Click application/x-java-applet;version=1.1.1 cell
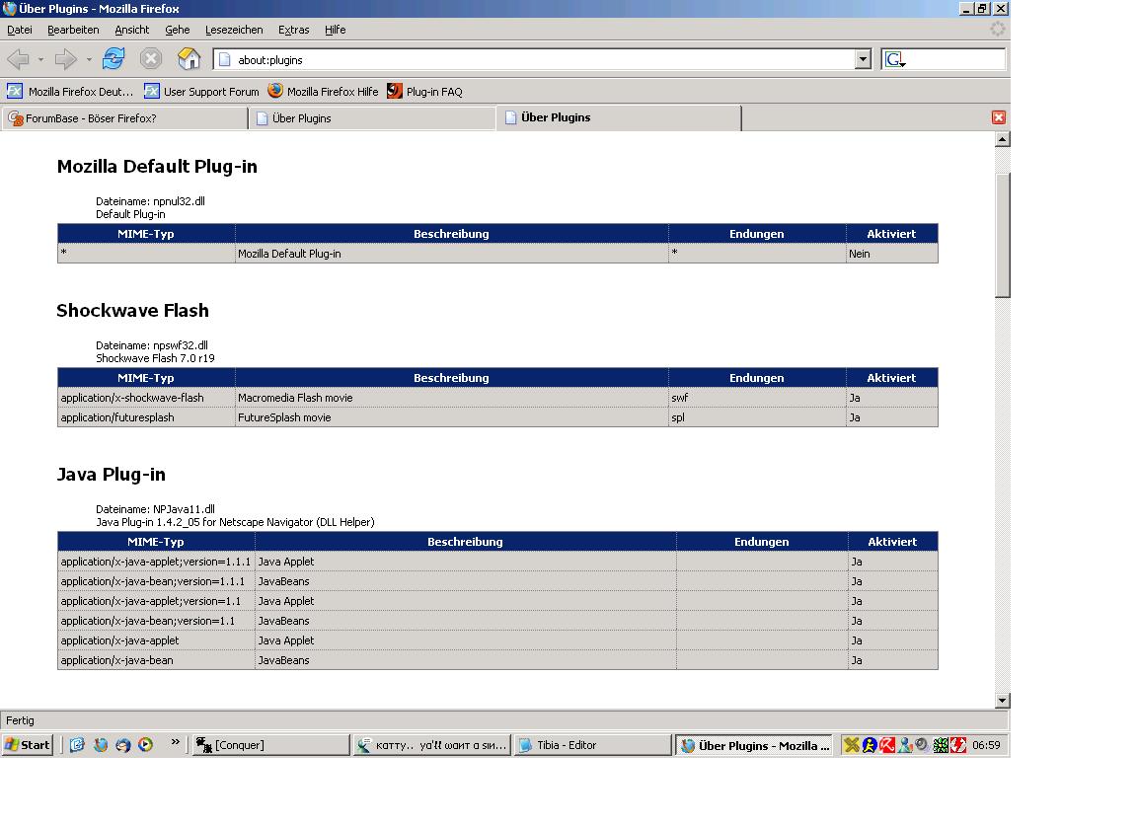This screenshot has height=827, width=1137. pos(156,562)
